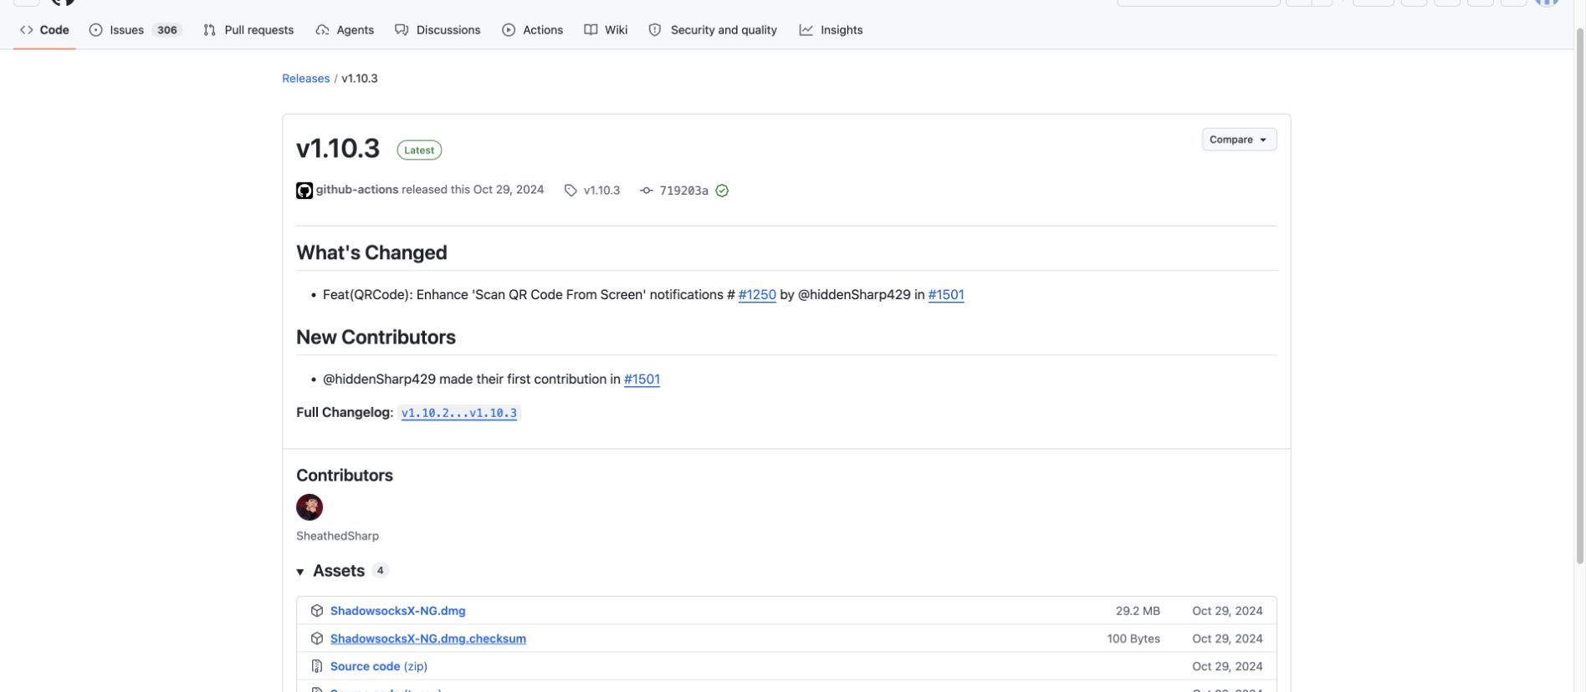Click the "released this Oct 29, 2024" text

coord(473,190)
